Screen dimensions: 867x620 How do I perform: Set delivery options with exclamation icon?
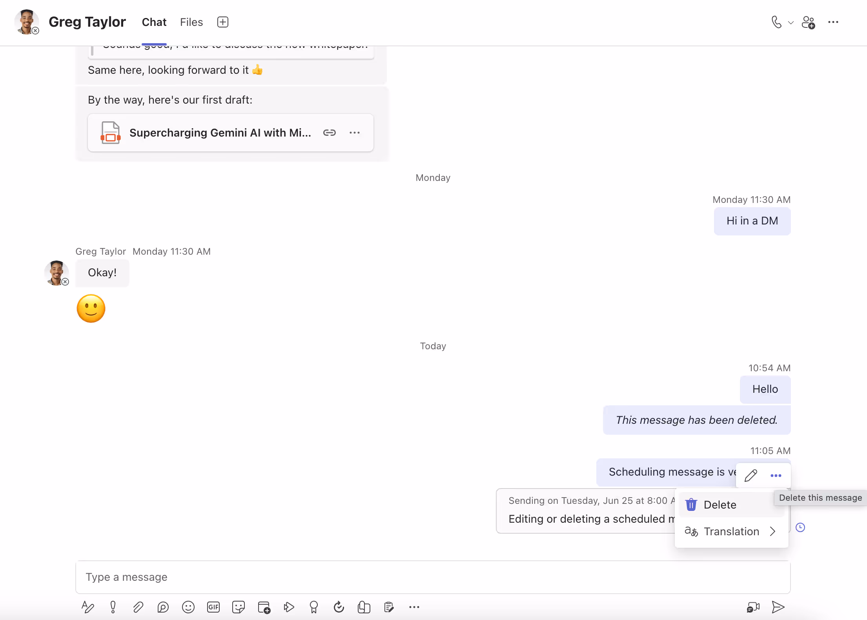(x=113, y=607)
